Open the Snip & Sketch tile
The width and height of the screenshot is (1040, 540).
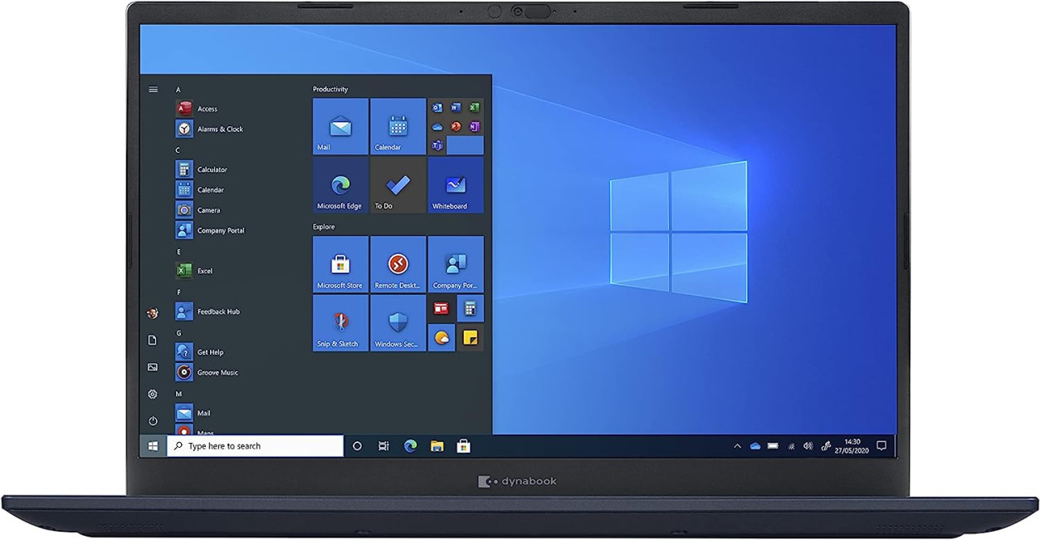click(340, 323)
